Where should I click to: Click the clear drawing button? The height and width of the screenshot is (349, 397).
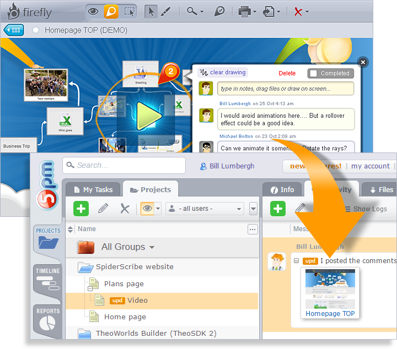[x=223, y=73]
